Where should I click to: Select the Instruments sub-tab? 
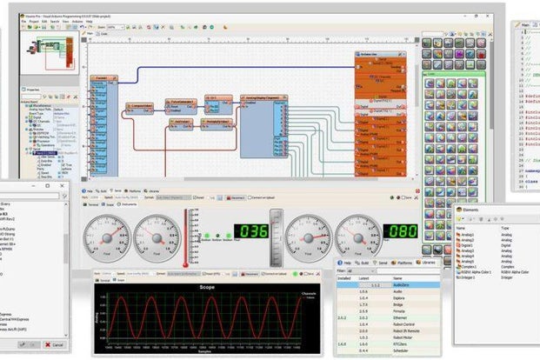127,204
